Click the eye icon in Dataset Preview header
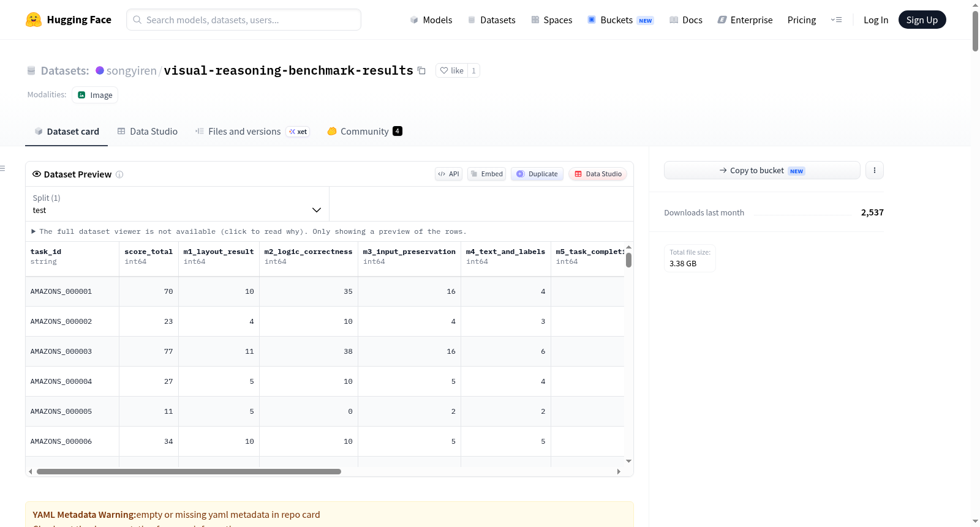 click(37, 174)
